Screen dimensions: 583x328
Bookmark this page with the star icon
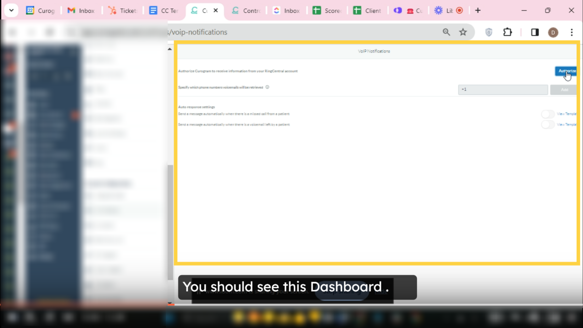463,32
